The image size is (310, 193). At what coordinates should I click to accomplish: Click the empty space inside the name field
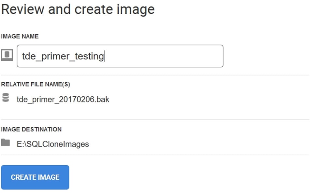point(163,56)
